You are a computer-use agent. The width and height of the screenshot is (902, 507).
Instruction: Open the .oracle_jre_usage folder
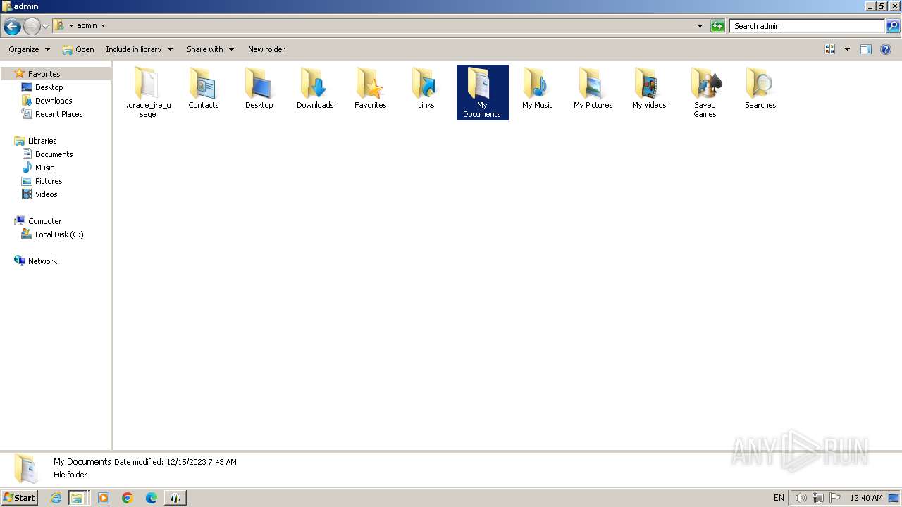(148, 92)
